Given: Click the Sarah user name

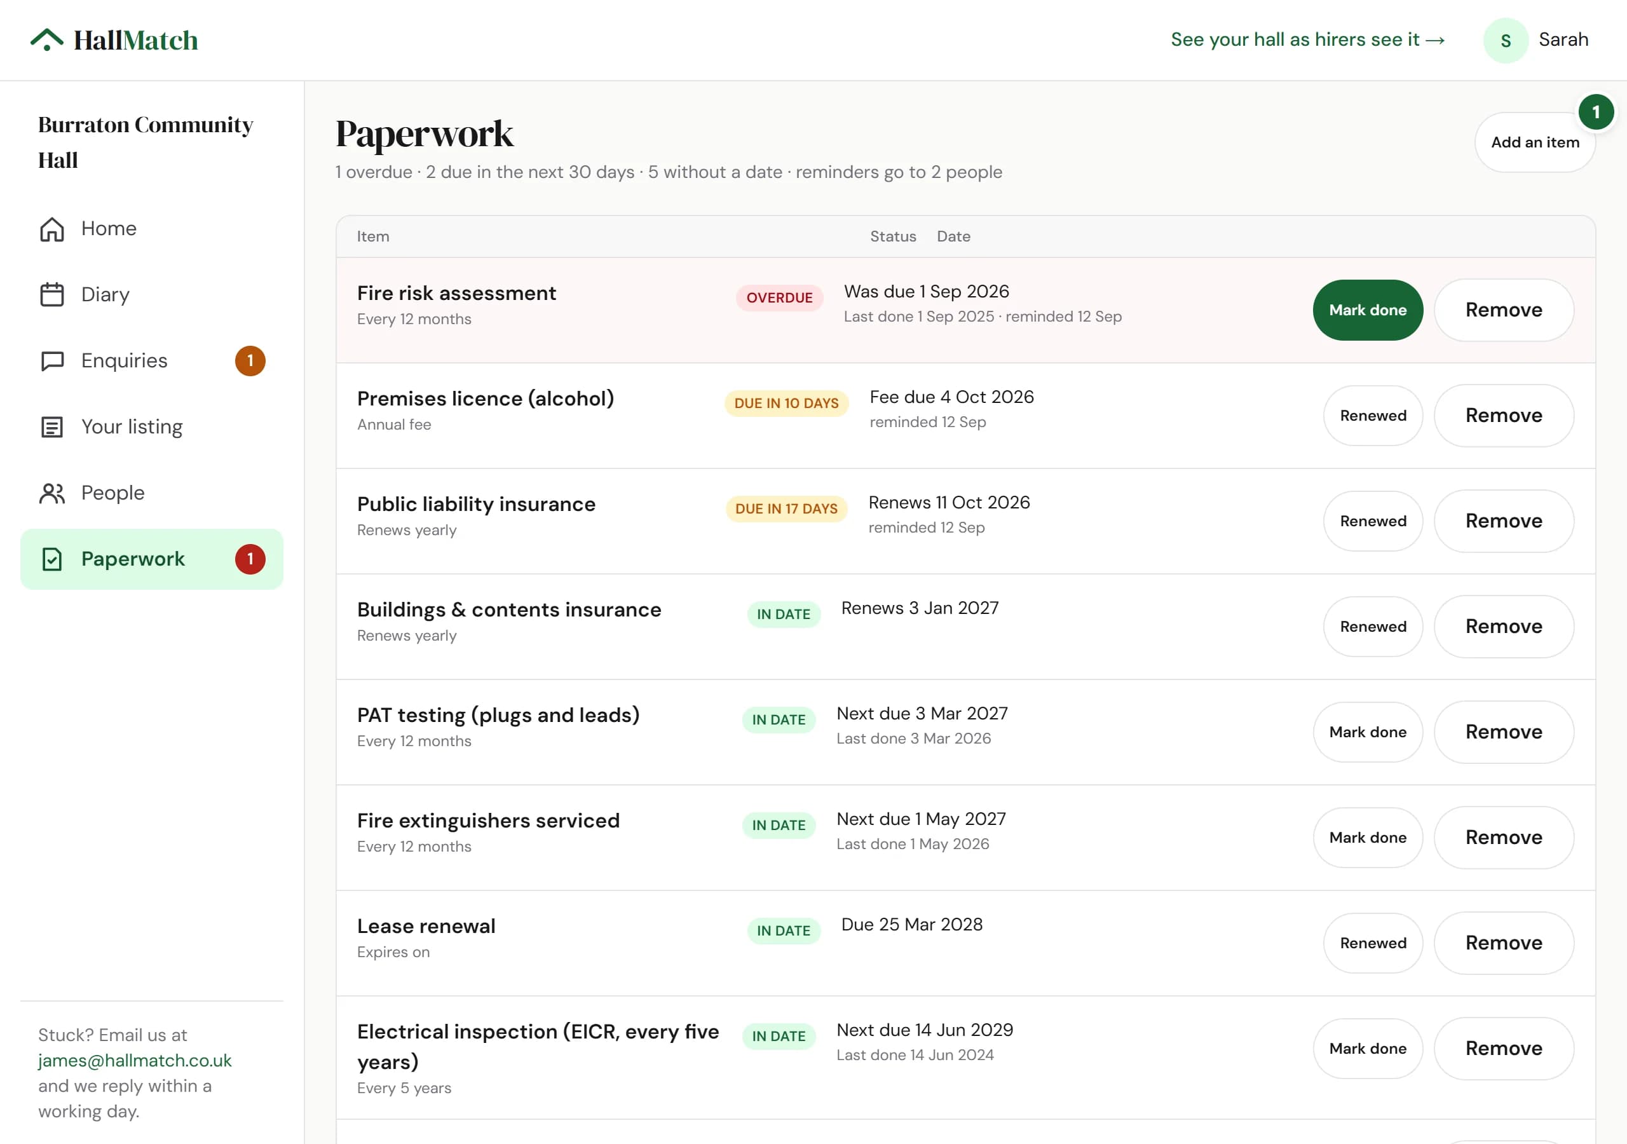Looking at the screenshot, I should click(1563, 39).
